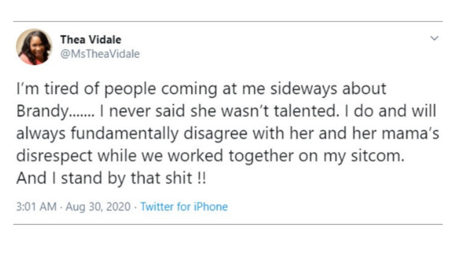Click the display name Thea Vidale
The width and height of the screenshot is (456, 256).
pyautogui.click(x=90, y=40)
